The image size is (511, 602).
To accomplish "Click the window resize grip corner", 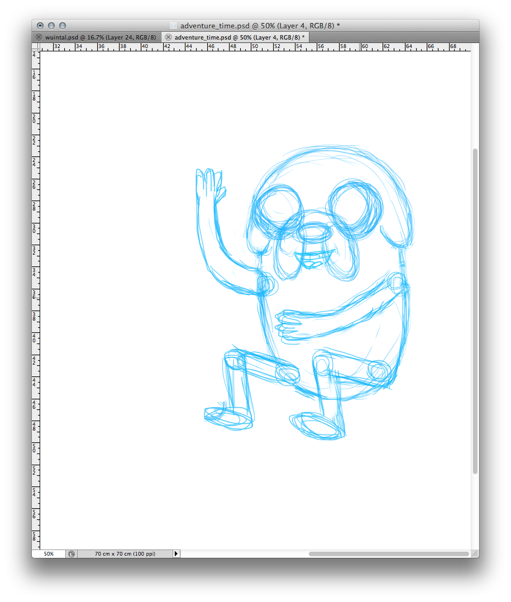I will coord(475,554).
